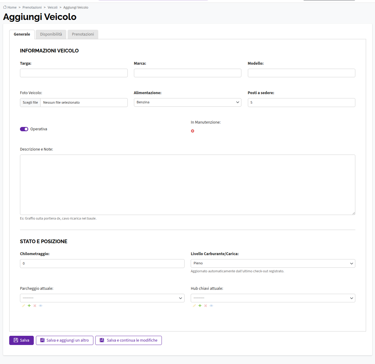Click the eye view icon under Parcheggio attuale

coord(41,306)
